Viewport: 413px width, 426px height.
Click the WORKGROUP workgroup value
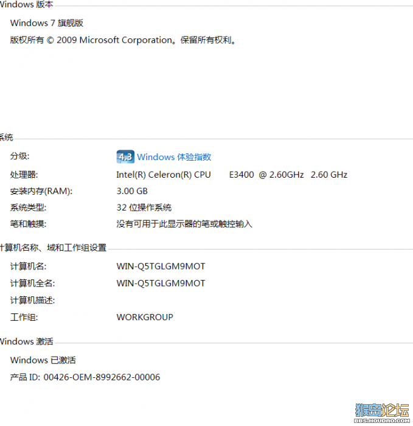pyautogui.click(x=145, y=317)
